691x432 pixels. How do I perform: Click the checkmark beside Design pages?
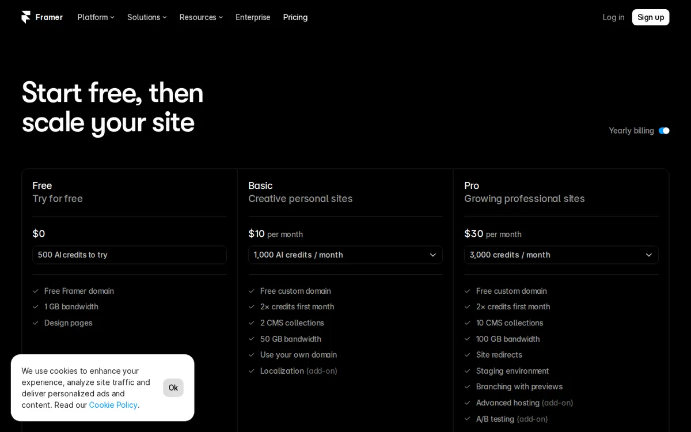tap(36, 323)
